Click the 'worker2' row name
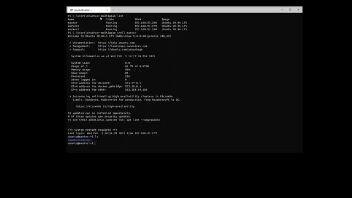Viewport: 352px width, 198px height. pos(73,29)
